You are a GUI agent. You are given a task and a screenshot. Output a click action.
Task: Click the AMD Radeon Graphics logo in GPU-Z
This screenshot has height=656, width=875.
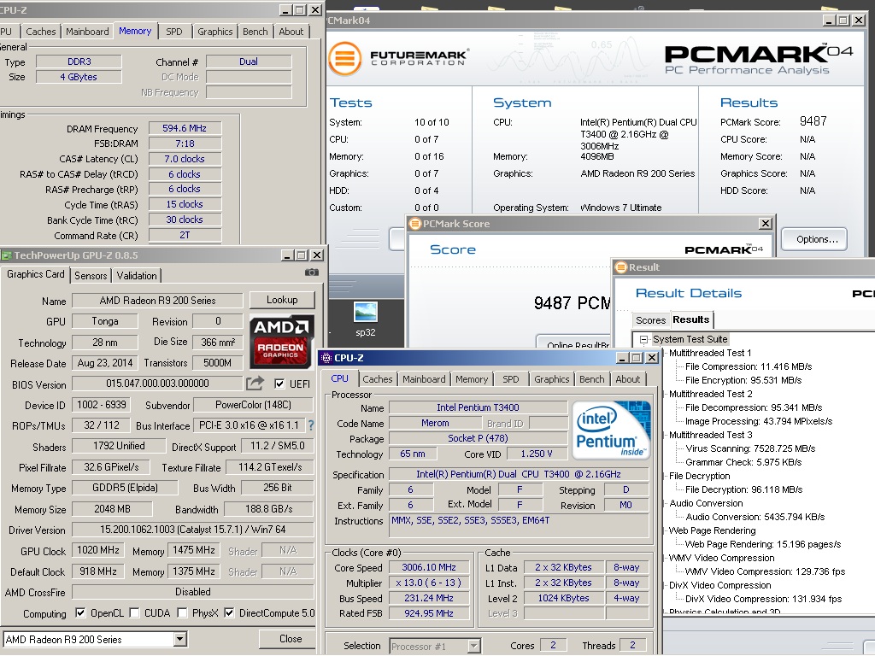281,342
